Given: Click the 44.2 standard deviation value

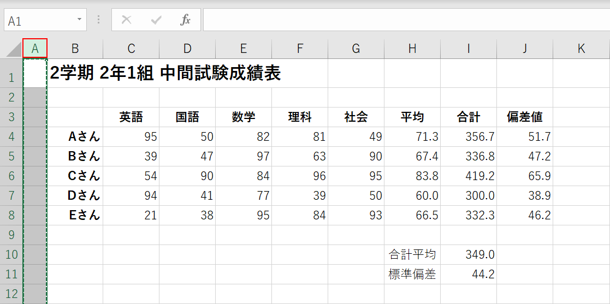Looking at the screenshot, I should 469,275.
